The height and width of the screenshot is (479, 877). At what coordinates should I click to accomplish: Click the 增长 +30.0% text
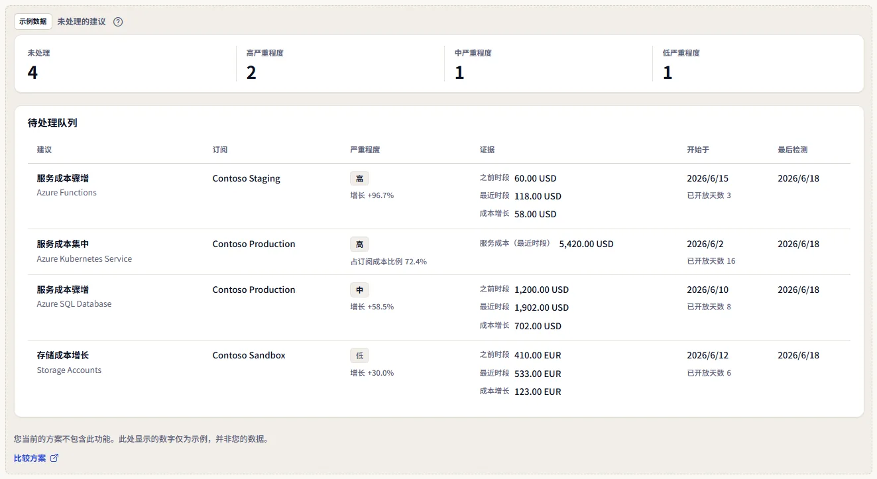(372, 373)
